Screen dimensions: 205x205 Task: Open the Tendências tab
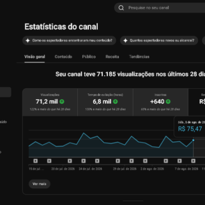point(139,57)
